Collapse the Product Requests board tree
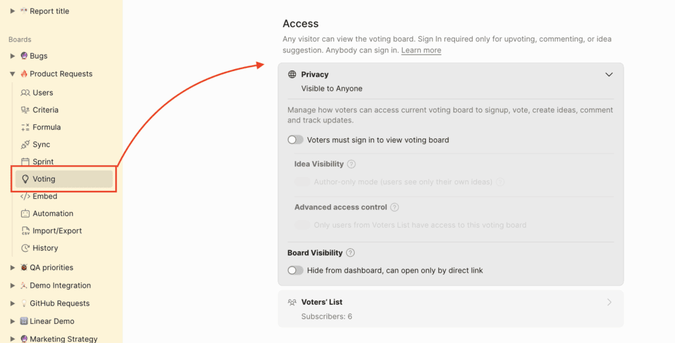Screen dimensions: 675x343 pos(13,74)
